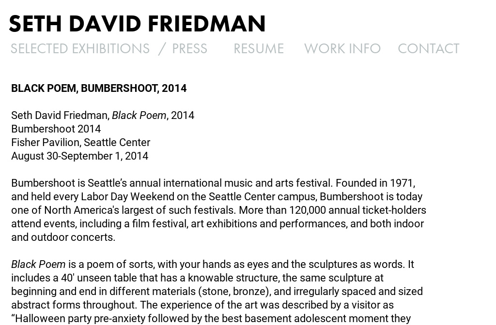The width and height of the screenshot is (496, 325).
Task: Go to the Press page
Action: 189,49
